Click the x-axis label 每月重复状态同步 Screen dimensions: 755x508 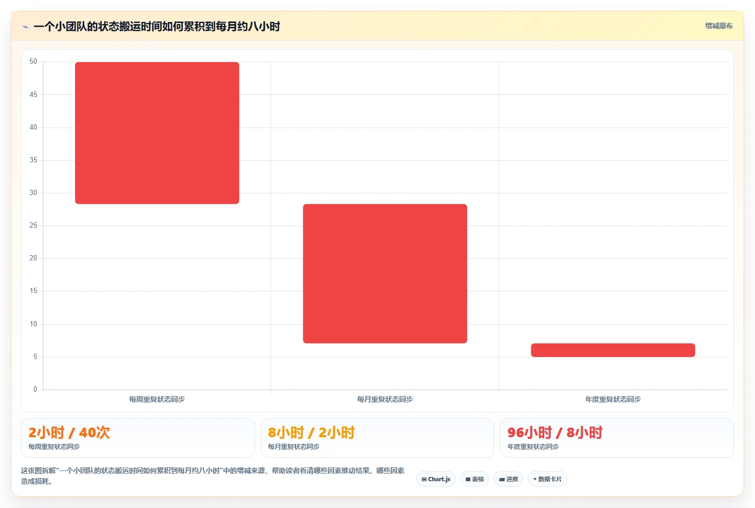pos(385,399)
